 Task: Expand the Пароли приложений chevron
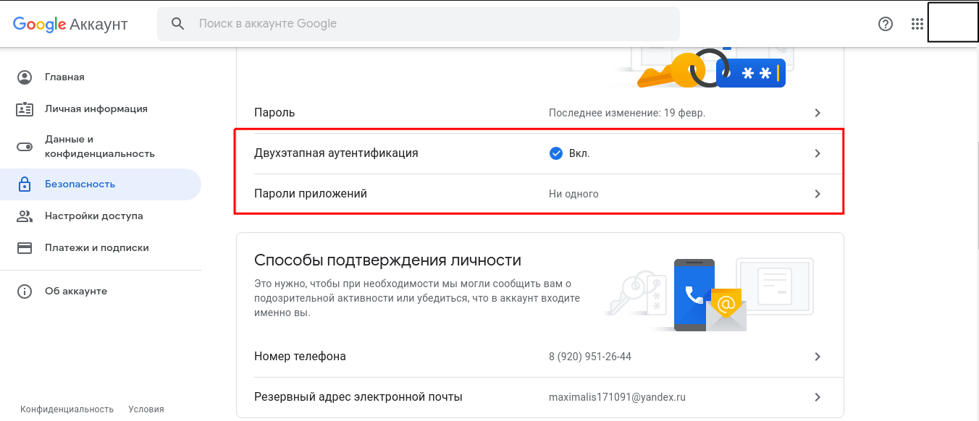pyautogui.click(x=818, y=193)
